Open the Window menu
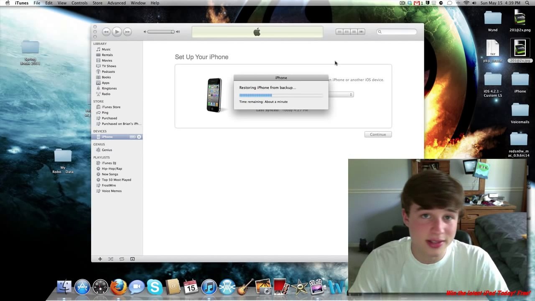 [138, 3]
